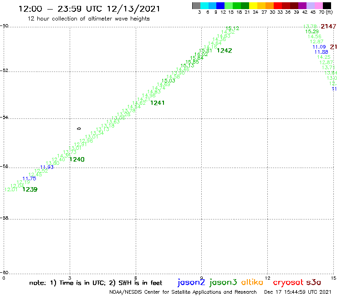Click the latitude axis label -60
This screenshot has width=337, height=296.
click(4, 273)
